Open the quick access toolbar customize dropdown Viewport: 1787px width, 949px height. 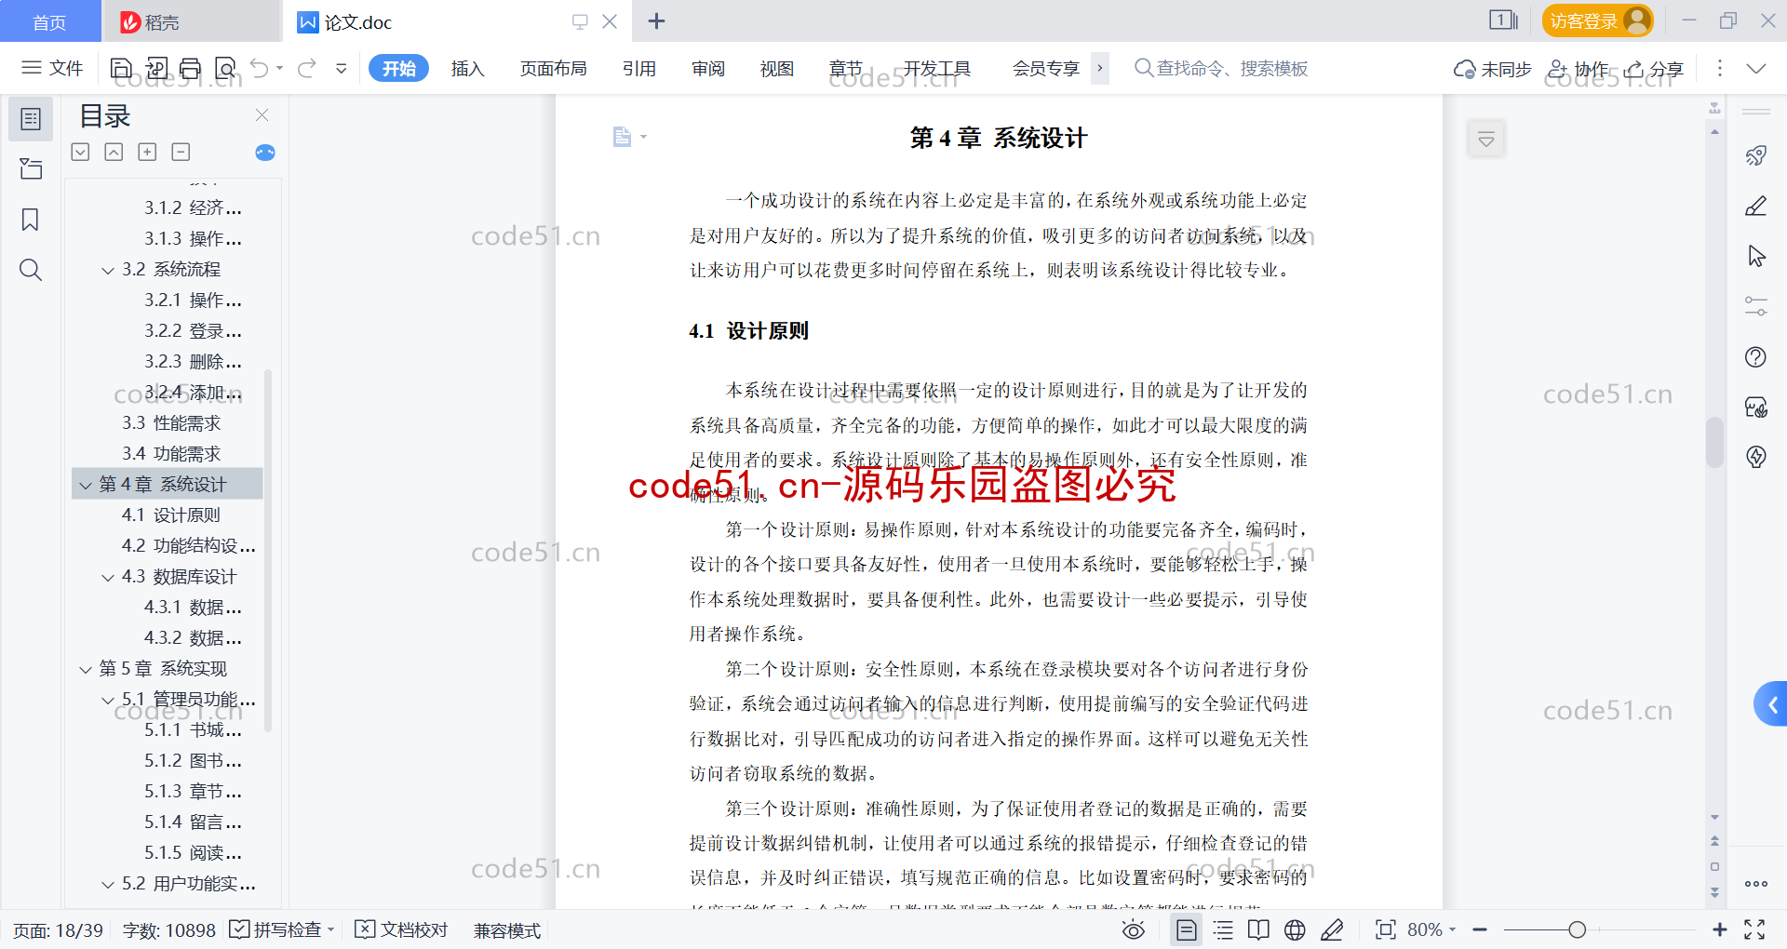point(342,68)
